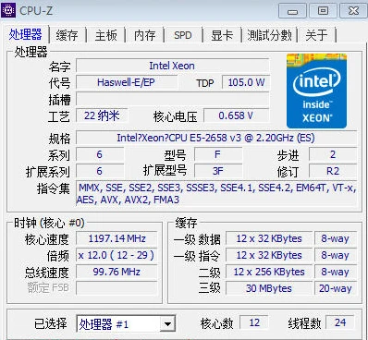Click the L2 cache 12 x 256 KBytes
The width and height of the screenshot is (368, 340).
[269, 272]
